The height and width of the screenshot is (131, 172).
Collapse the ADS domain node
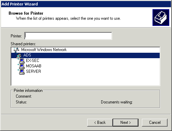coord(17,53)
